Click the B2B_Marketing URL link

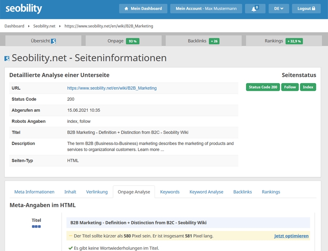[112, 88]
